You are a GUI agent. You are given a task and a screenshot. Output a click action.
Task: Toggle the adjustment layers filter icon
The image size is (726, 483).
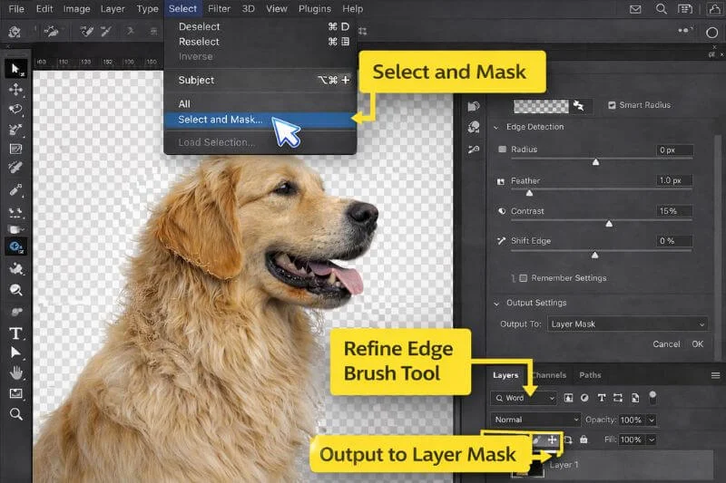click(584, 398)
